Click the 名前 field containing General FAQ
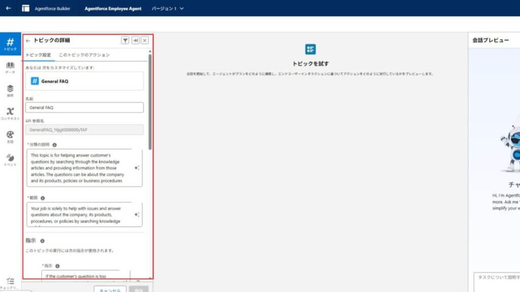The width and height of the screenshot is (520, 292). (x=84, y=107)
